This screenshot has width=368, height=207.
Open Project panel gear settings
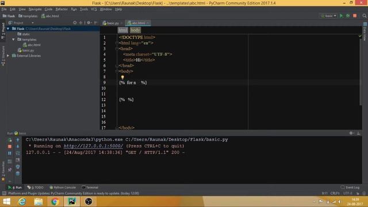(89, 23)
